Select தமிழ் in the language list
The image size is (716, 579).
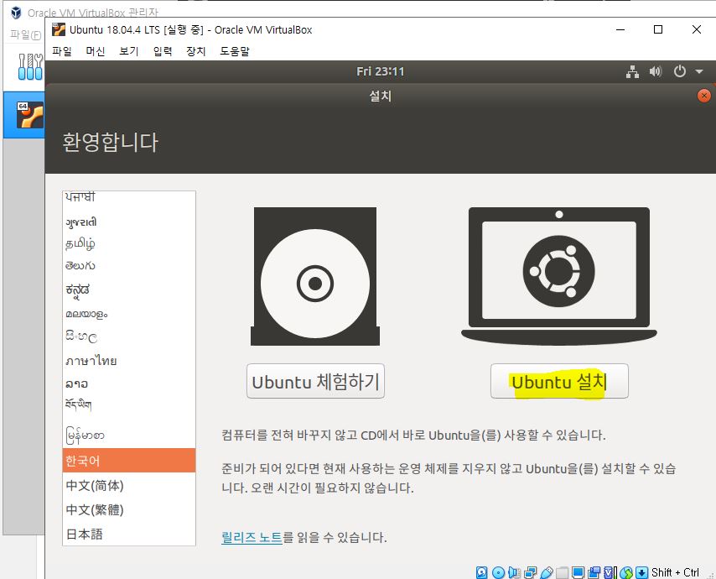pos(129,243)
